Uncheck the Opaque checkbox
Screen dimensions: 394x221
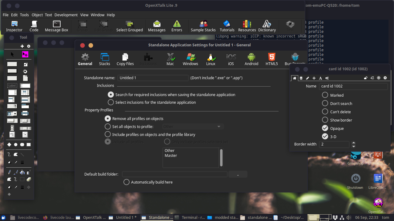(x=325, y=128)
